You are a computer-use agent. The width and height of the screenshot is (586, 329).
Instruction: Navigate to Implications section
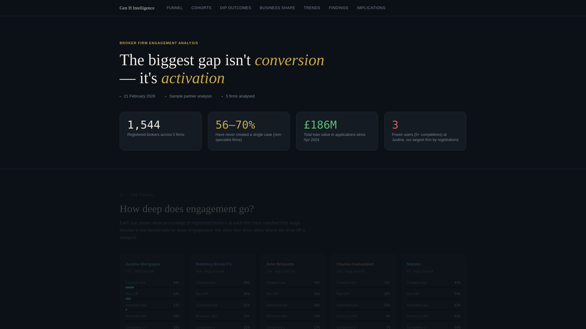click(x=371, y=8)
